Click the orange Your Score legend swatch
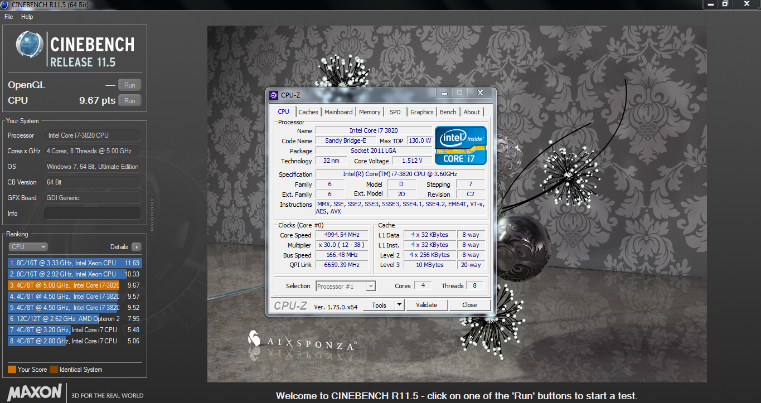This screenshot has height=403, width=761. (12, 370)
